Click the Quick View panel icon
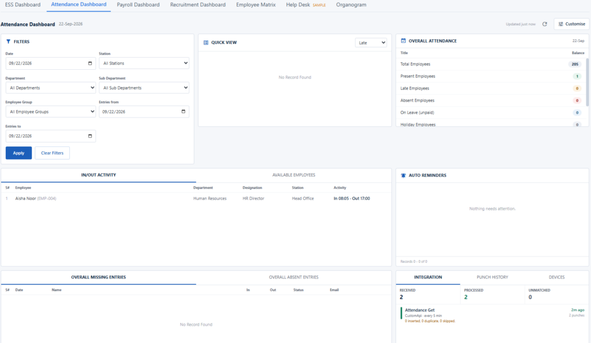This screenshot has width=591, height=343. pyautogui.click(x=206, y=43)
